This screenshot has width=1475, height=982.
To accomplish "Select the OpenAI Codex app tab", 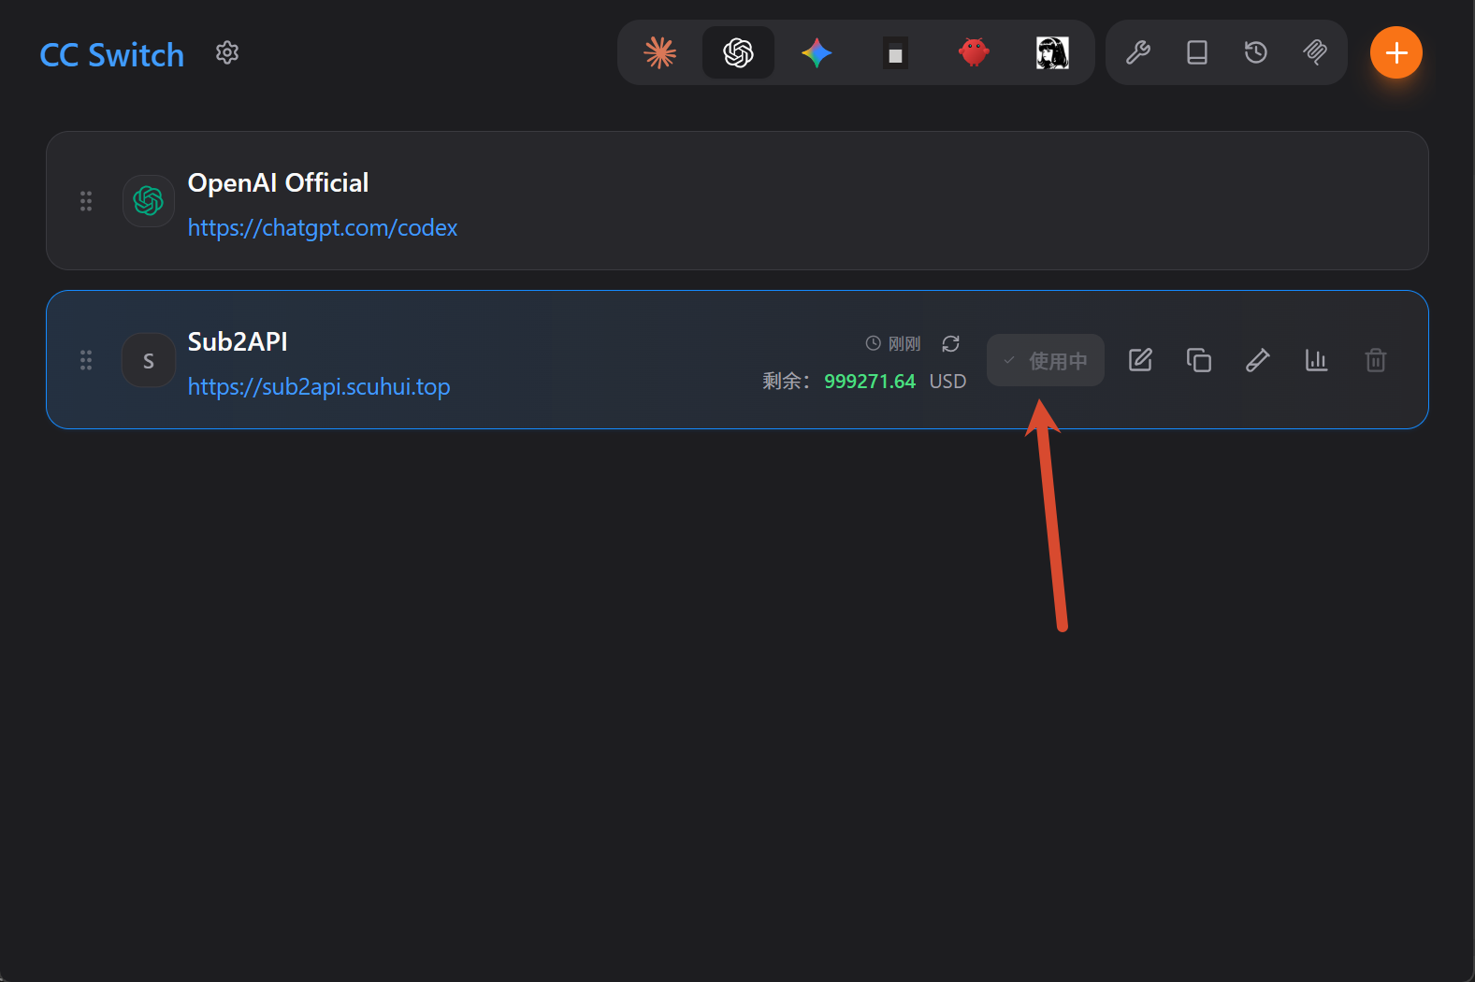I will click(738, 52).
